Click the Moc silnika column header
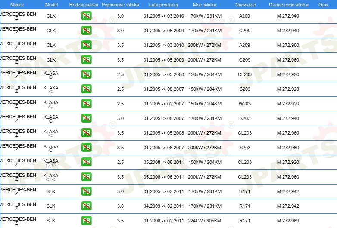337x228 pixels. pyautogui.click(x=205, y=5)
